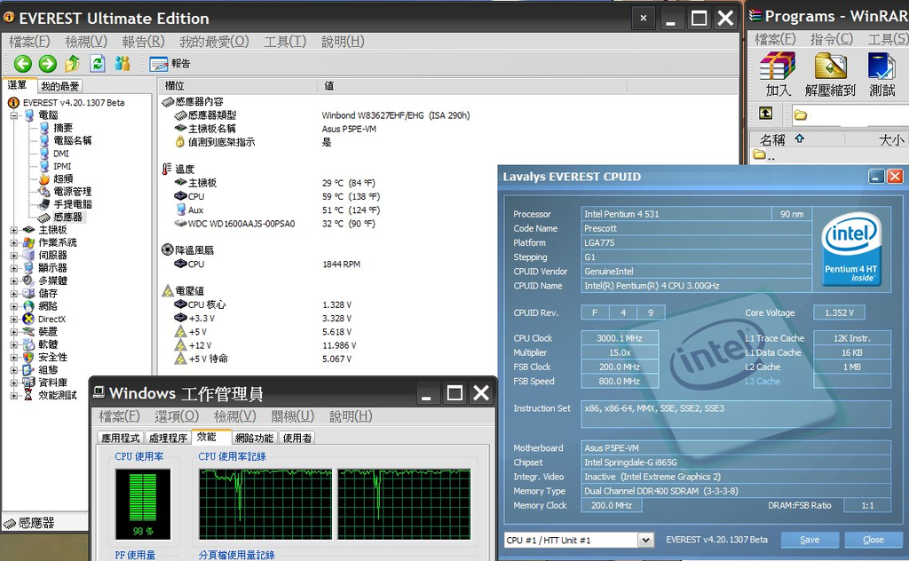The image size is (909, 561).
Task: Switch to 我的最愛 favorites tab in EVEREST
Action: pos(59,86)
